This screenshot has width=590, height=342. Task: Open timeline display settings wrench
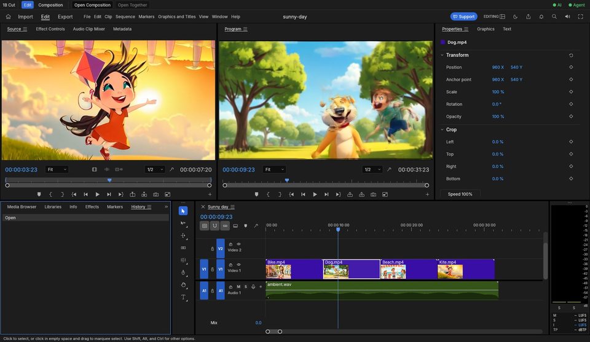pyautogui.click(x=256, y=226)
